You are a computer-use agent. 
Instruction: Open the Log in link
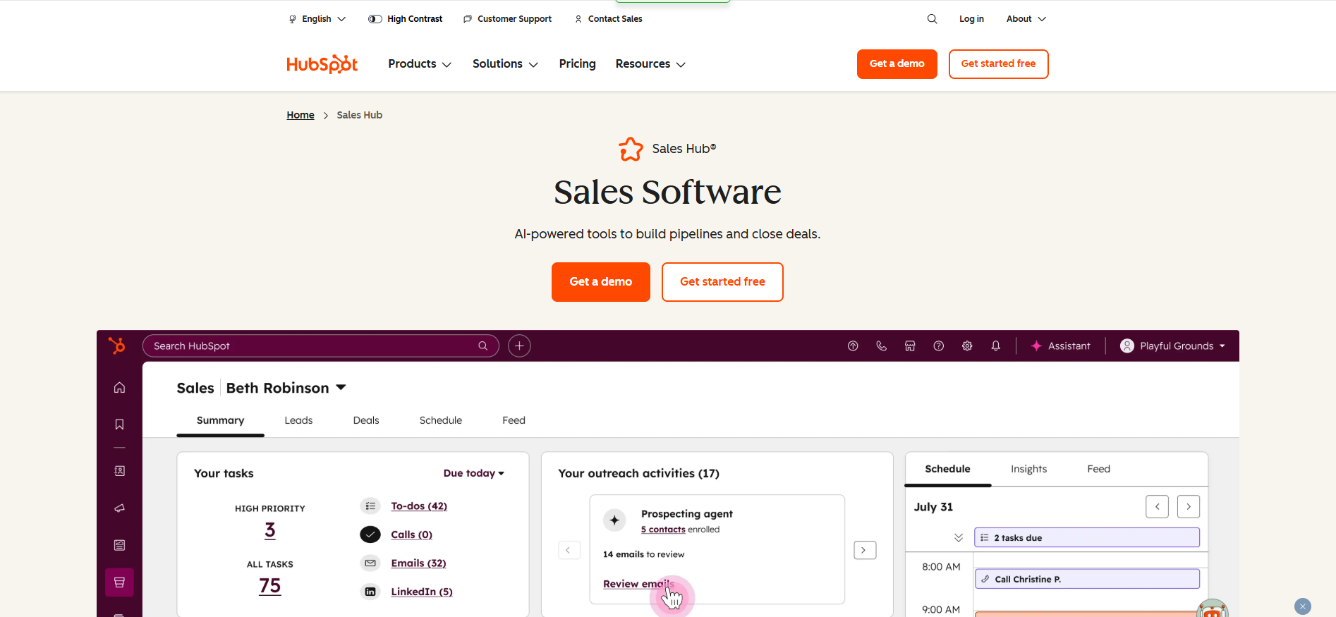tap(971, 19)
